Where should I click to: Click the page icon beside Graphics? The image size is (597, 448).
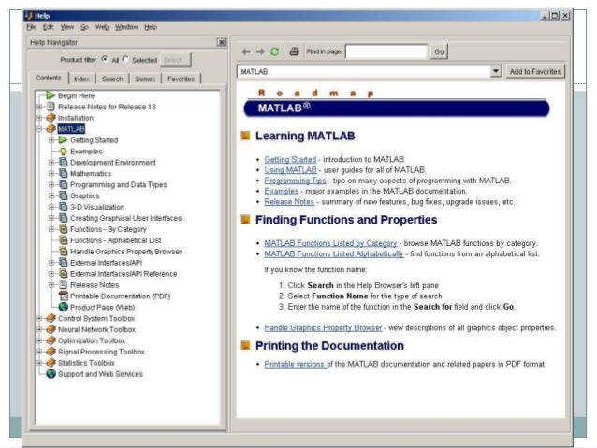click(x=64, y=195)
